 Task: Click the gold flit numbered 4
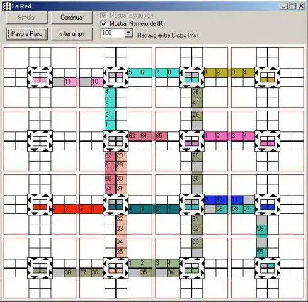click(249, 72)
